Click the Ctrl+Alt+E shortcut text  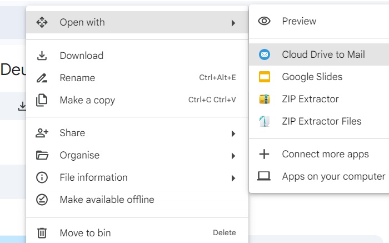coord(218,77)
